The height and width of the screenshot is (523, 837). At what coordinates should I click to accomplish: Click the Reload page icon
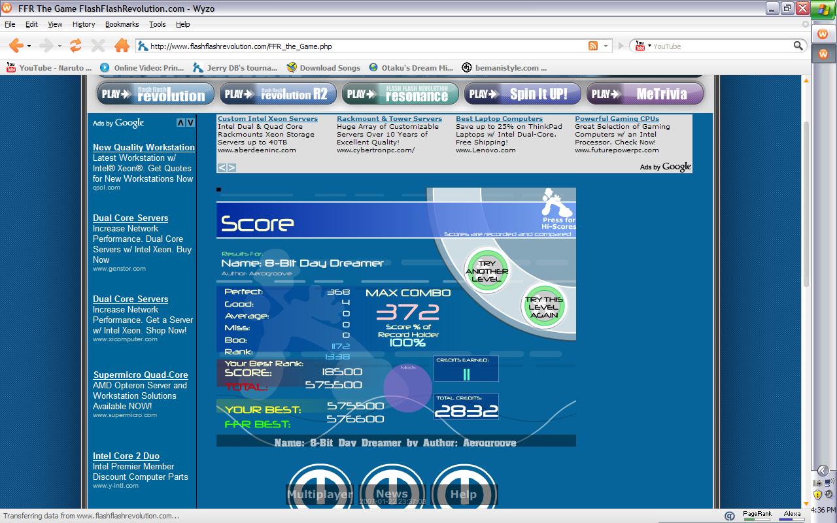[76, 45]
